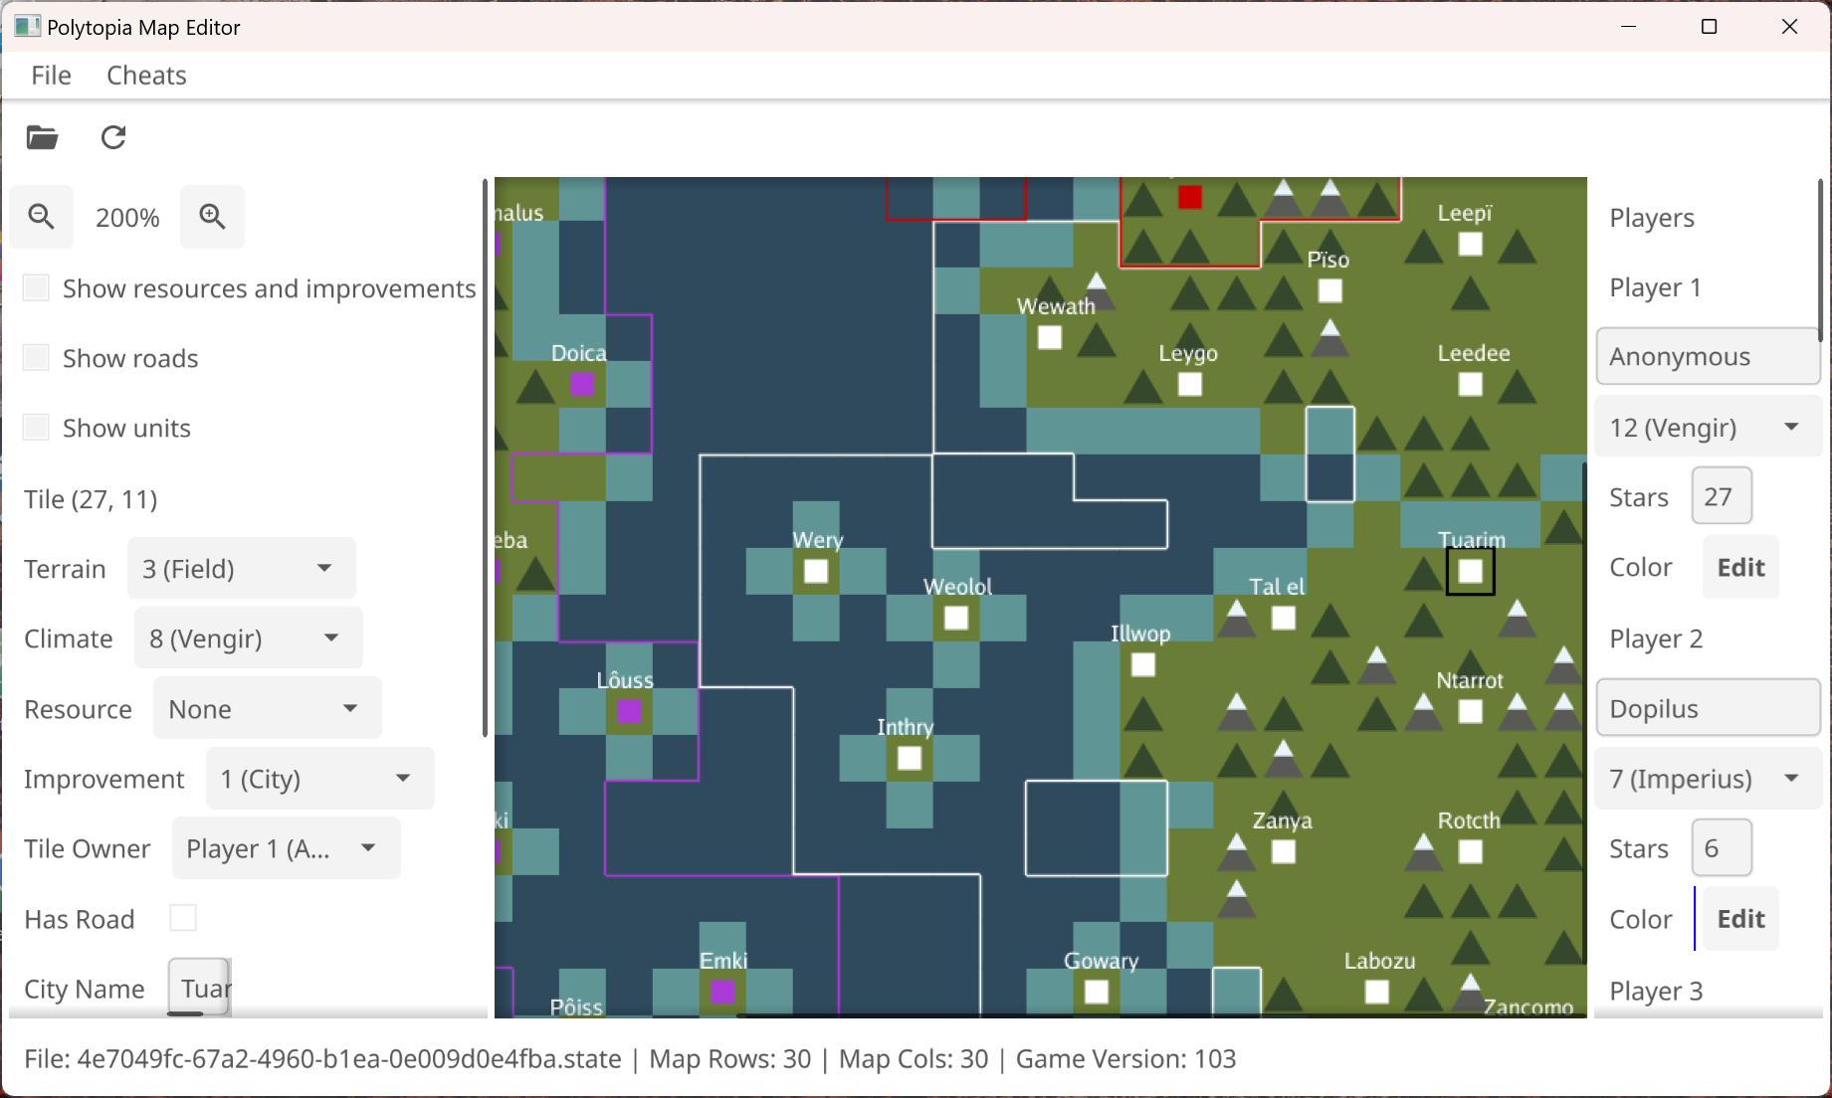Select the Tuarim city tile
The image size is (1832, 1098).
tap(1471, 572)
